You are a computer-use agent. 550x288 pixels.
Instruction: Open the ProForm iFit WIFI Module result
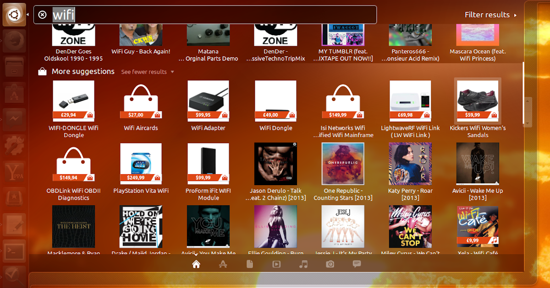click(208, 172)
